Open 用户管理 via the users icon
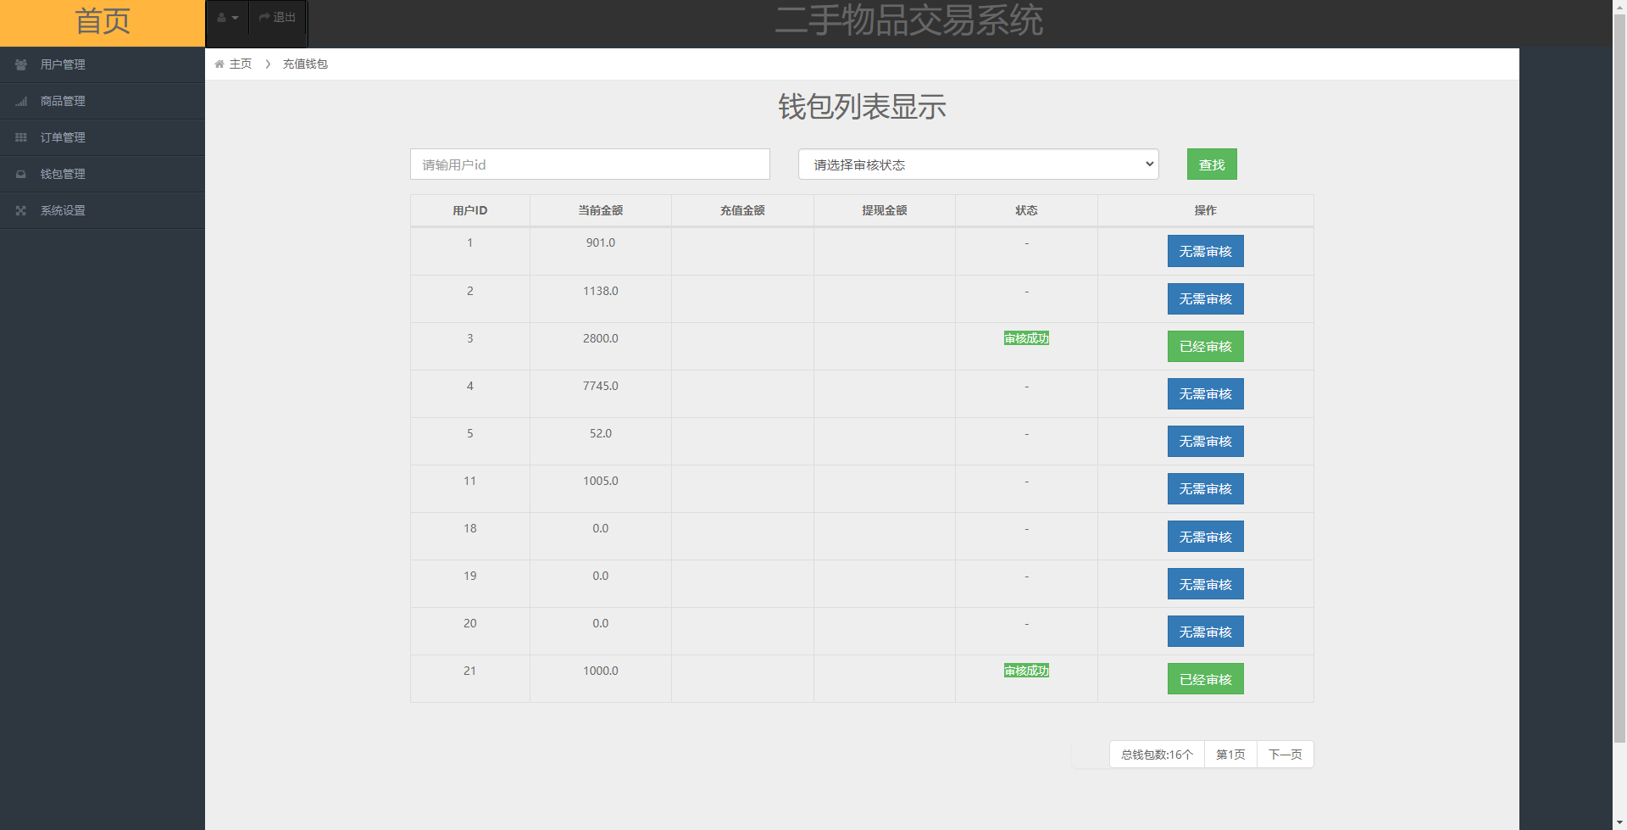 (x=21, y=64)
